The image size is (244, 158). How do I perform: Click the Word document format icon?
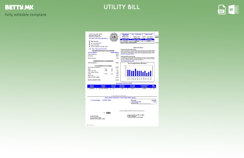[x=234, y=10]
